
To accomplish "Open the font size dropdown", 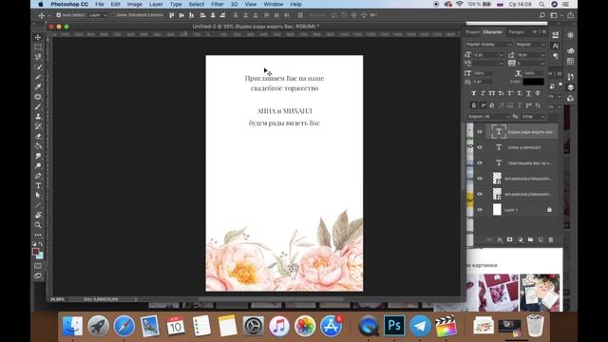I will click(487, 55).
